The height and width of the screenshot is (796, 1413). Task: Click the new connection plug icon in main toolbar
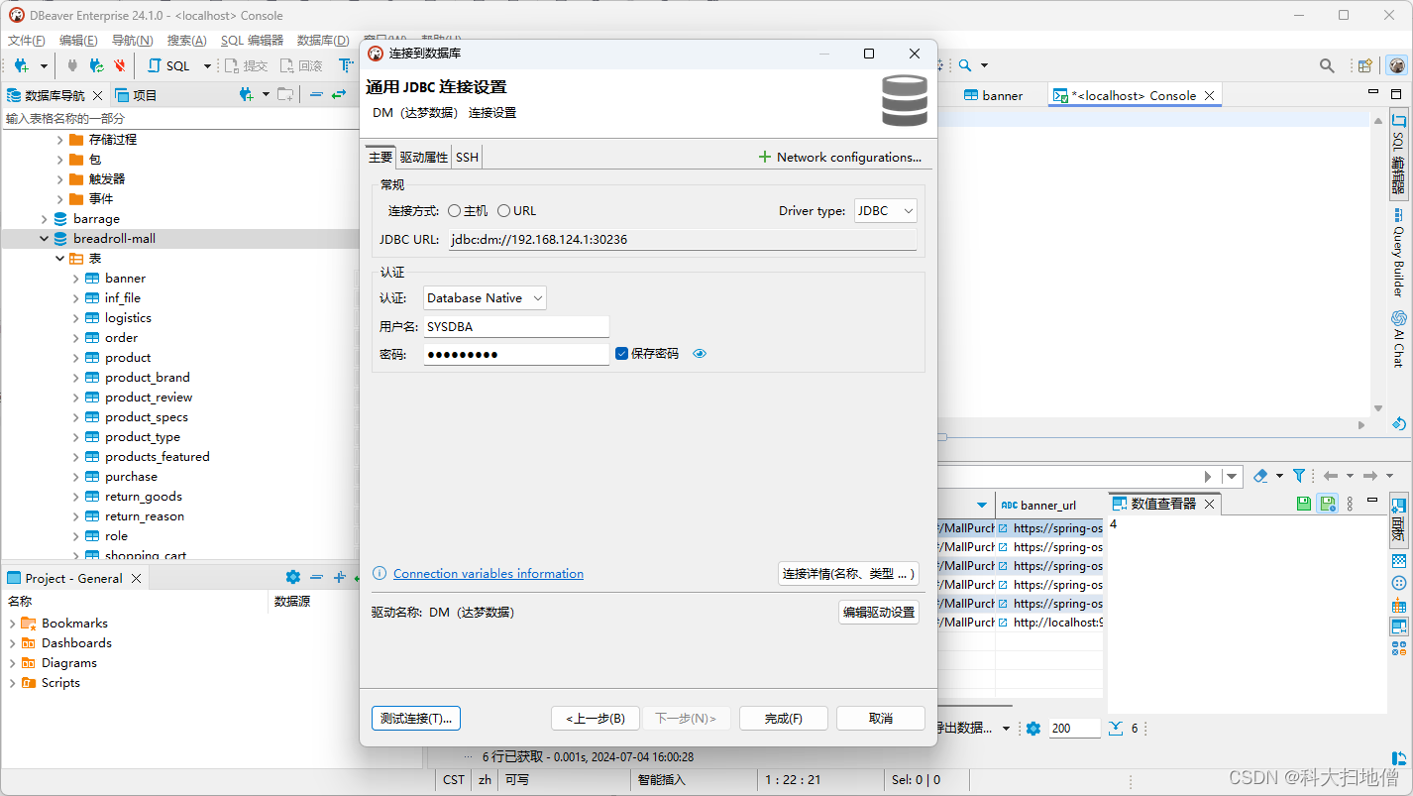coord(22,65)
